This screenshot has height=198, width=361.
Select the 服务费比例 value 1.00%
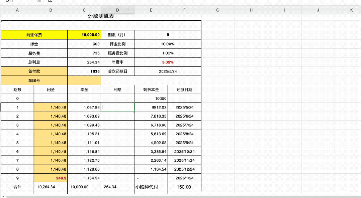[x=168, y=53]
